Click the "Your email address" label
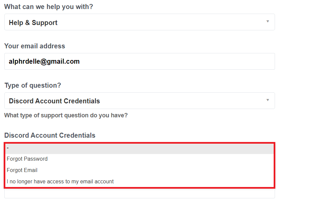The image size is (319, 207). (x=35, y=46)
